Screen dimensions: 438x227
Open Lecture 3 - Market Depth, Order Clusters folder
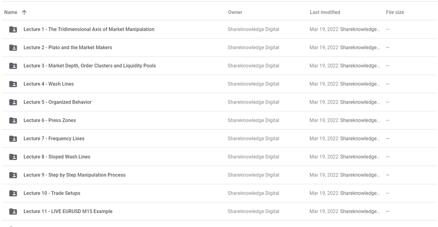[219, 66]
